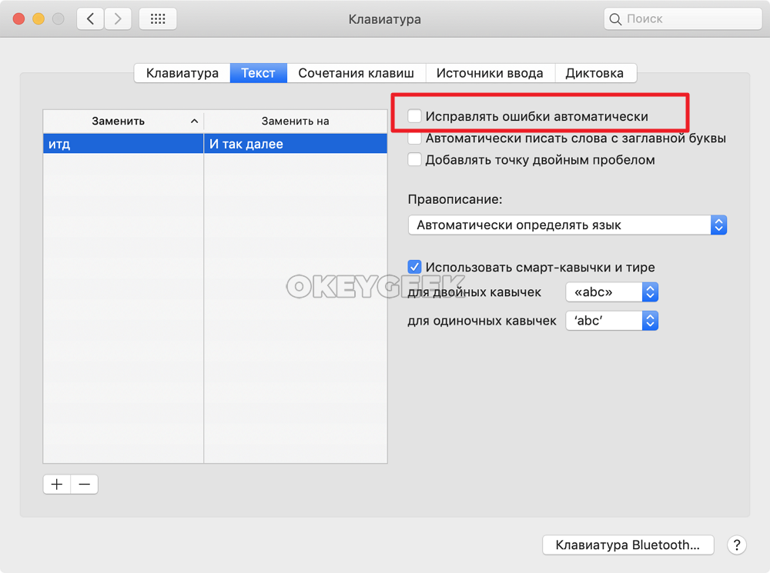Toggle Автоматически писать слова с заглавной буквы
770x573 pixels.
(415, 138)
